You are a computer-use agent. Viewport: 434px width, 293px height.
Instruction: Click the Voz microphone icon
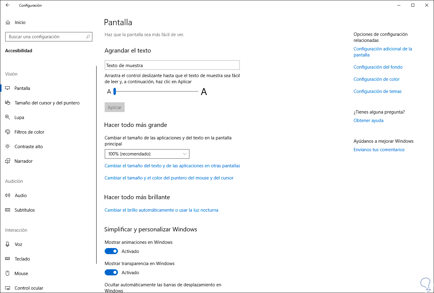8,244
